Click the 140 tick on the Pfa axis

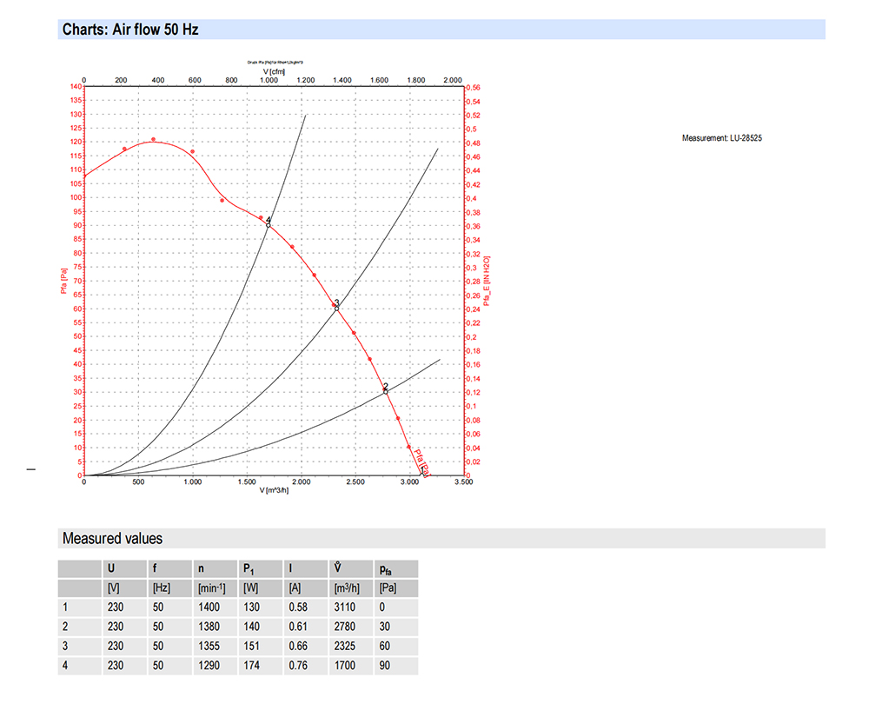click(x=76, y=86)
